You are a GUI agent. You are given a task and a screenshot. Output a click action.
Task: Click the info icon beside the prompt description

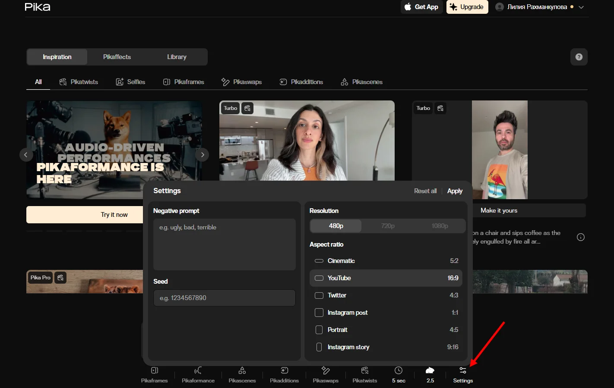(x=581, y=237)
